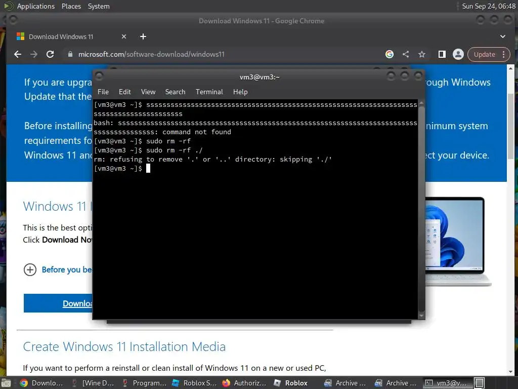518x389 pixels.
Task: Share this page using the share icon
Action: (406, 54)
